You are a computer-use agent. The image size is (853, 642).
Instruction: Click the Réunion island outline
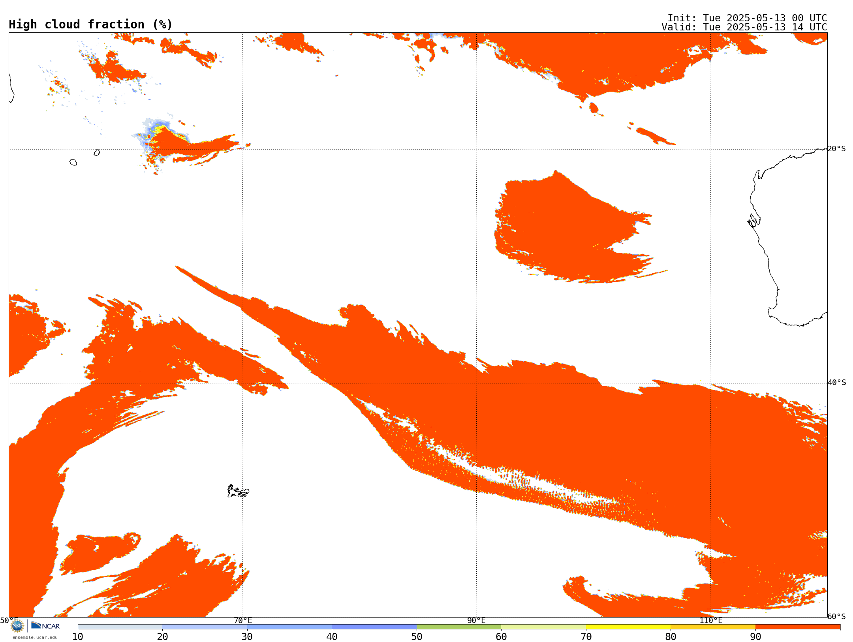(73, 162)
